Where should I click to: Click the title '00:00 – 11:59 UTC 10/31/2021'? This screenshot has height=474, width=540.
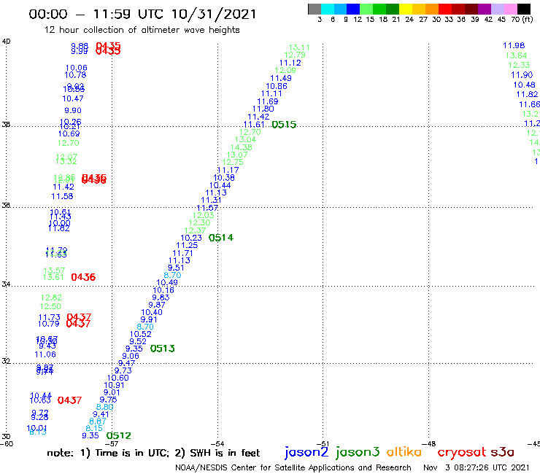pos(142,14)
